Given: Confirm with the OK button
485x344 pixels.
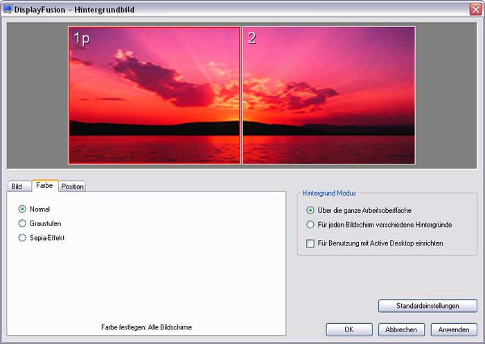Looking at the screenshot, I should point(349,329).
